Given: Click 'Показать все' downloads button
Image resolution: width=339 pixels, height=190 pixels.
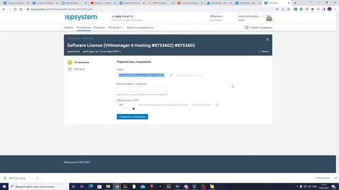Looking at the screenshot, I should click(323, 178).
